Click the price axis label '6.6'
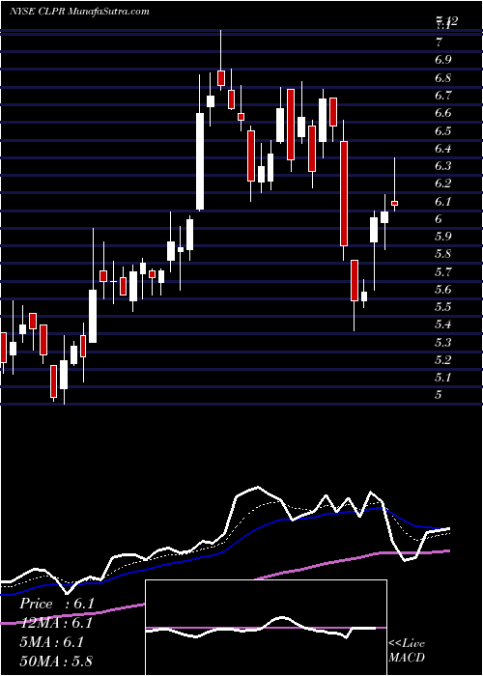 [x=442, y=113]
